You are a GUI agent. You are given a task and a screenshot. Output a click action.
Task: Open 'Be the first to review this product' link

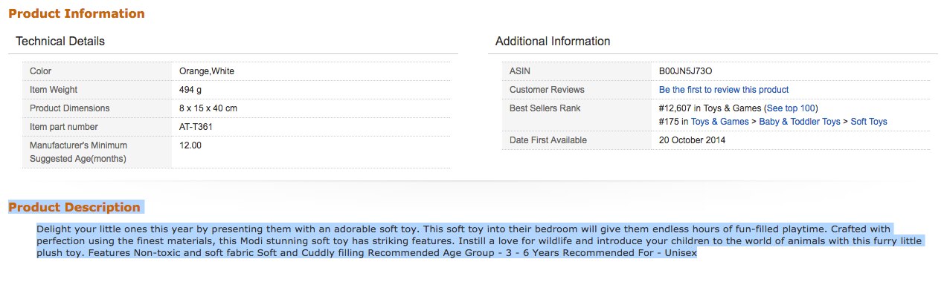724,90
